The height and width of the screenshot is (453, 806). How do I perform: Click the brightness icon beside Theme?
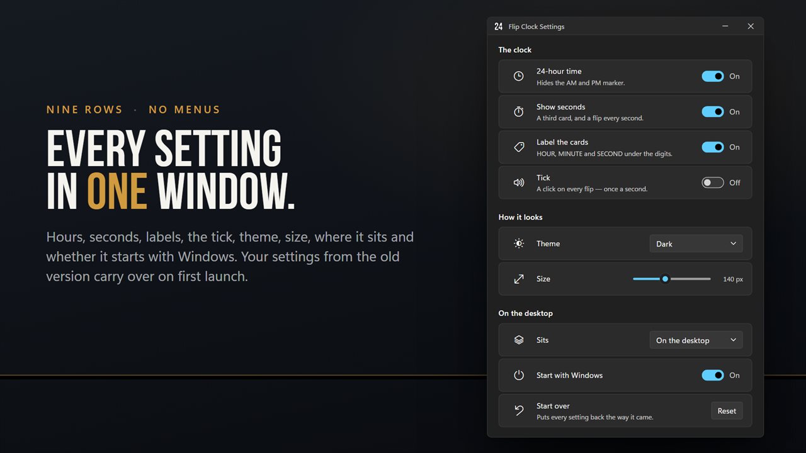[519, 243]
